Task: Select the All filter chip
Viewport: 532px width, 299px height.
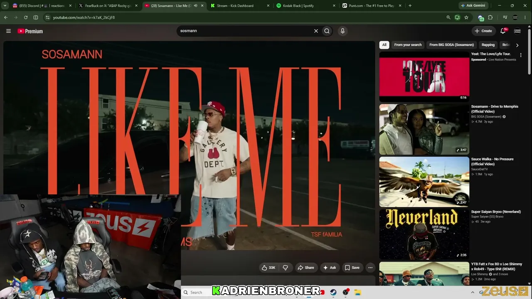Action: 384,45
